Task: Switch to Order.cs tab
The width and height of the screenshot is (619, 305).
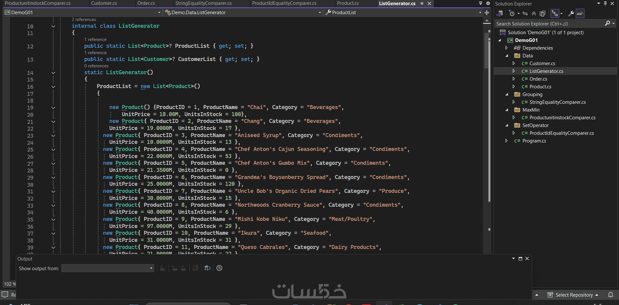Action: pyautogui.click(x=146, y=3)
